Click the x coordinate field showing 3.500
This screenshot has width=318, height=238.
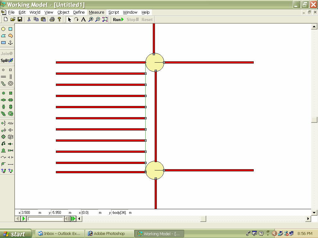pyautogui.click(x=29, y=213)
